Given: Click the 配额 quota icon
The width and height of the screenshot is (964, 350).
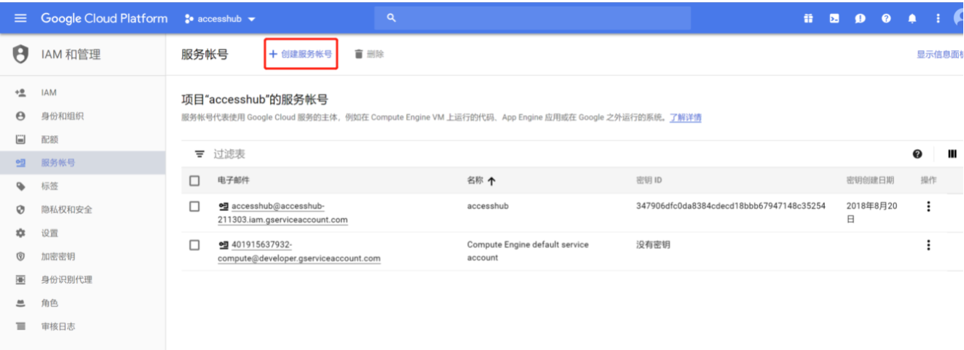Looking at the screenshot, I should pyautogui.click(x=20, y=139).
